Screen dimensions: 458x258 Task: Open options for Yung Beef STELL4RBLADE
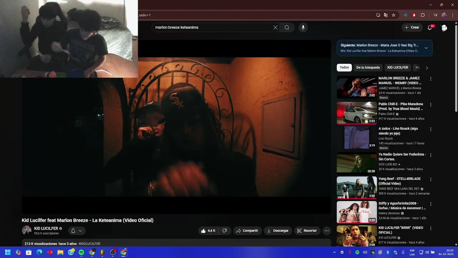(431, 179)
